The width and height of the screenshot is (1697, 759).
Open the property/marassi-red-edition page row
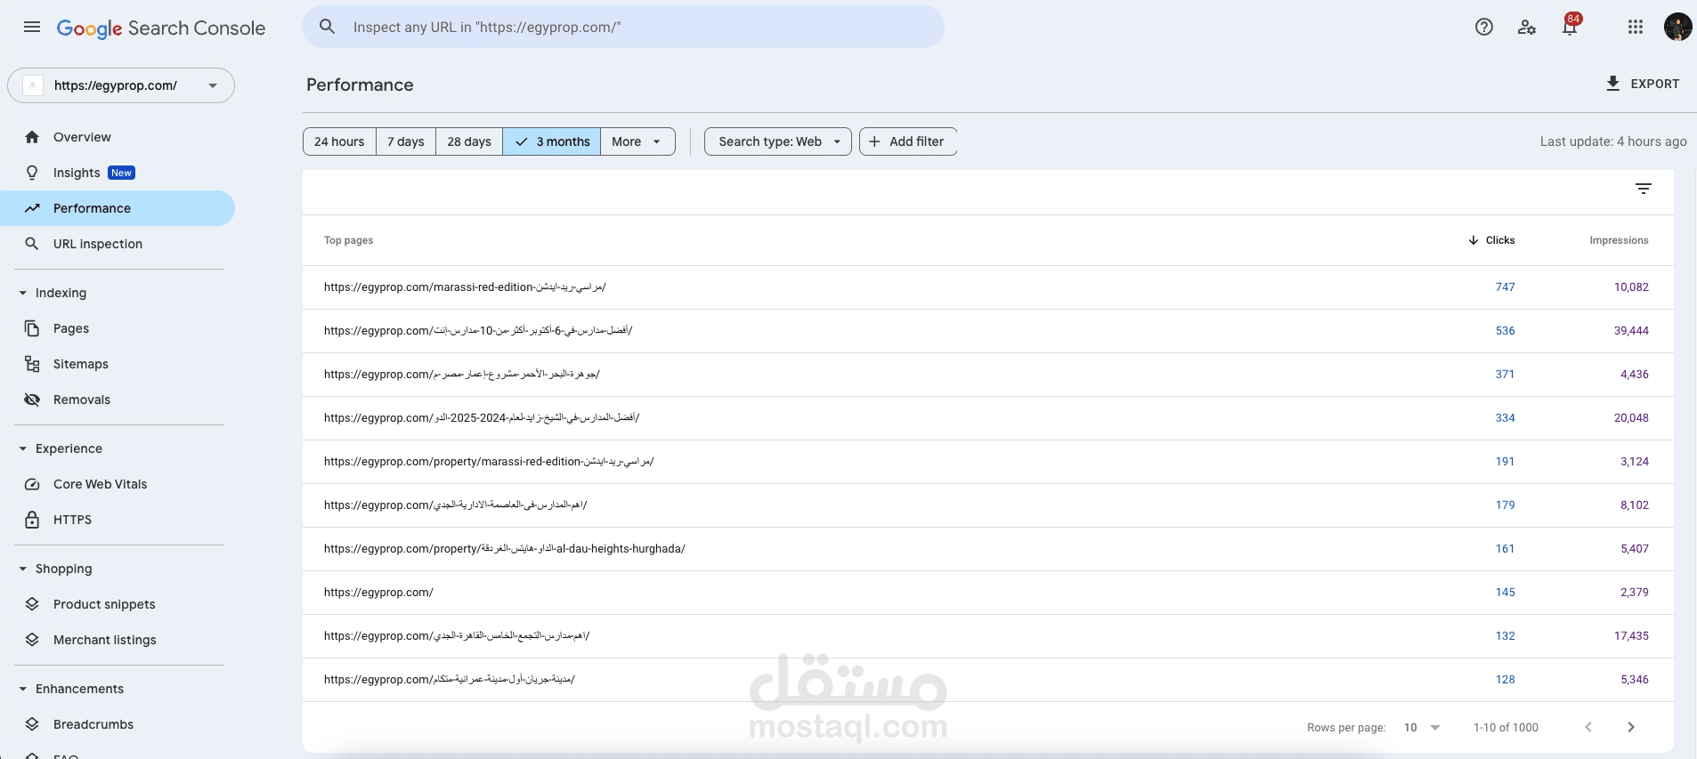click(x=988, y=462)
